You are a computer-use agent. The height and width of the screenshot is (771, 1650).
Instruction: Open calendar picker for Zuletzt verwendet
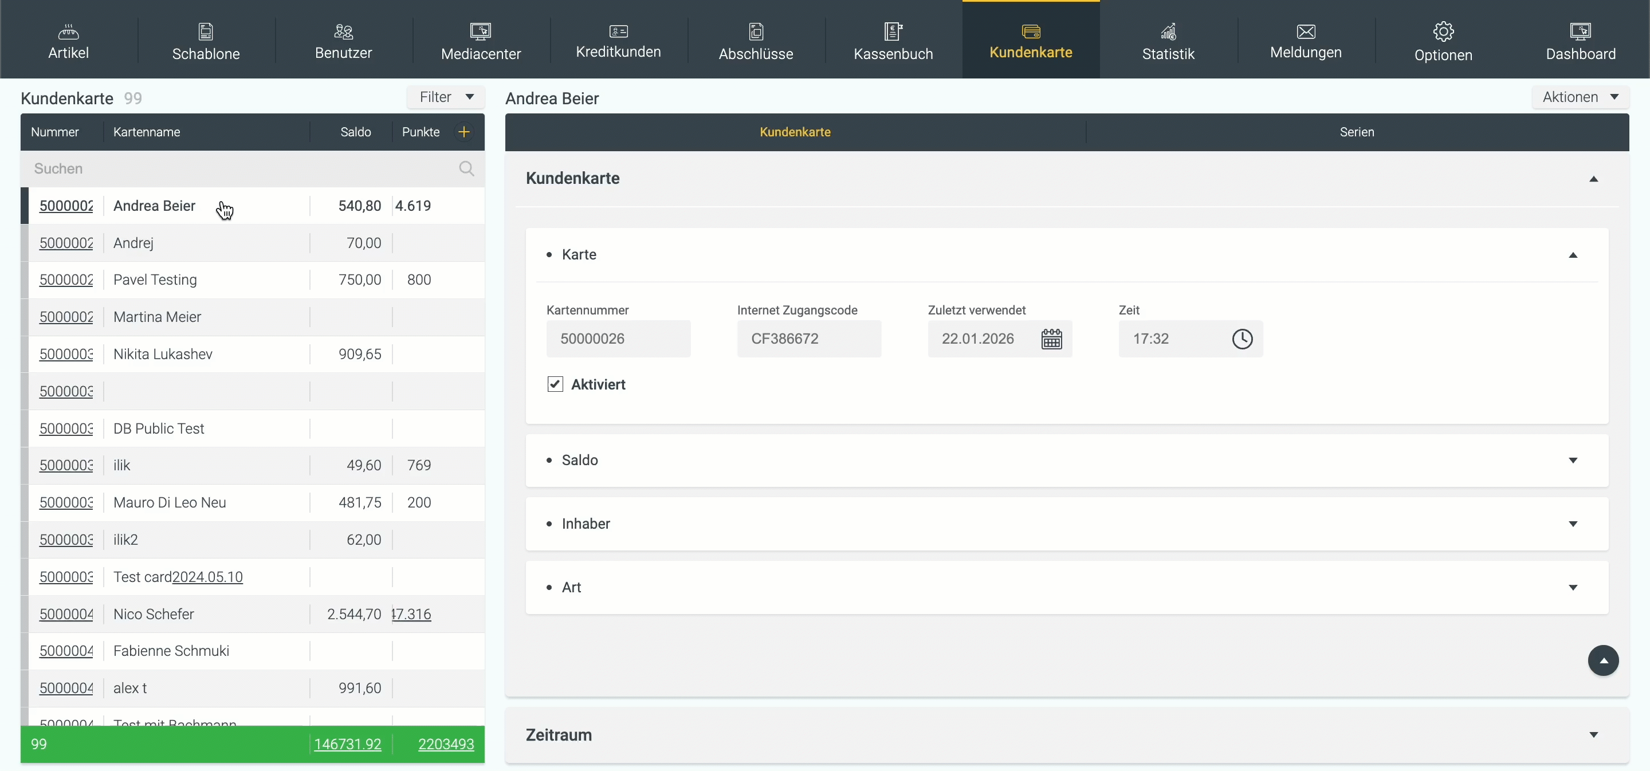(1051, 339)
